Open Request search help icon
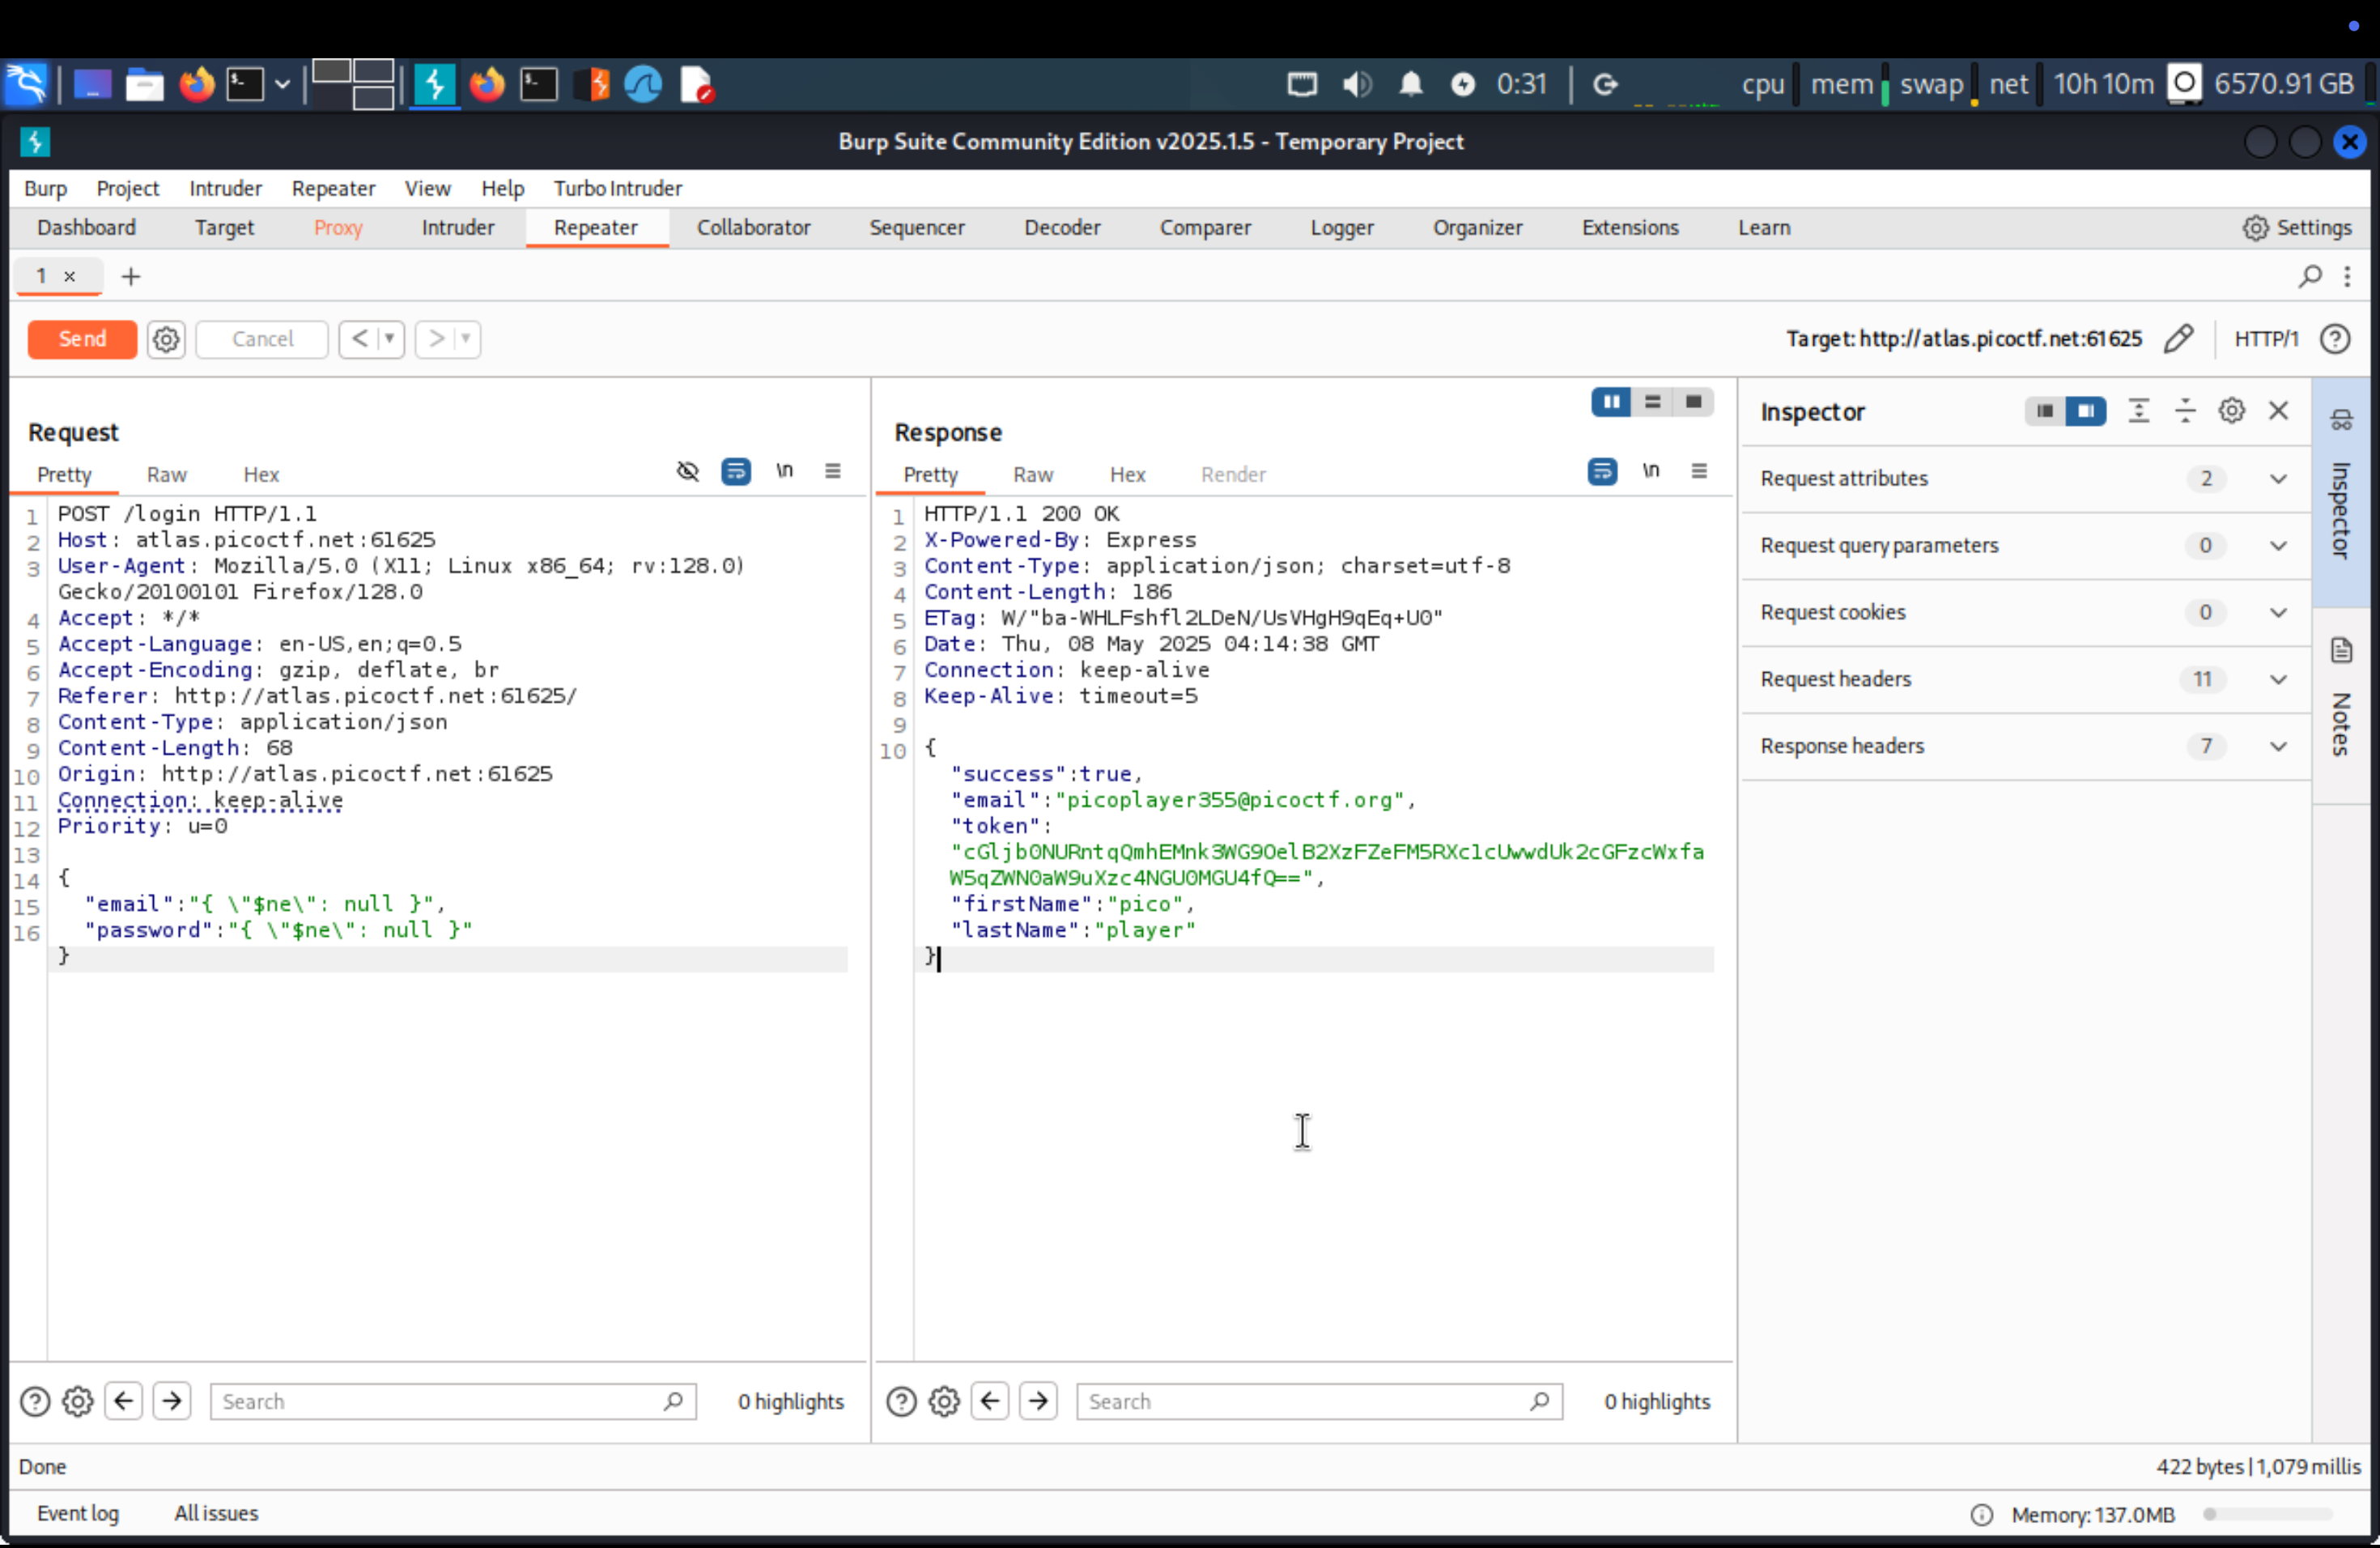This screenshot has width=2380, height=1548. pos(35,1402)
